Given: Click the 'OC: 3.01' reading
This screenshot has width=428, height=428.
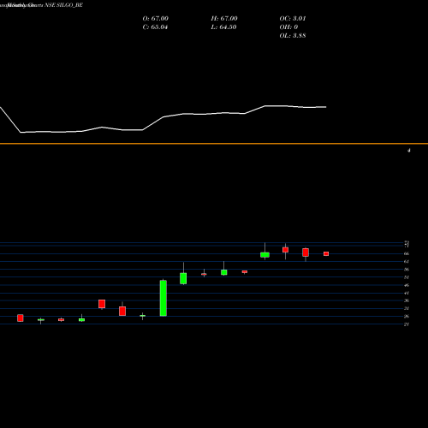Looking at the screenshot, I should (x=293, y=19).
